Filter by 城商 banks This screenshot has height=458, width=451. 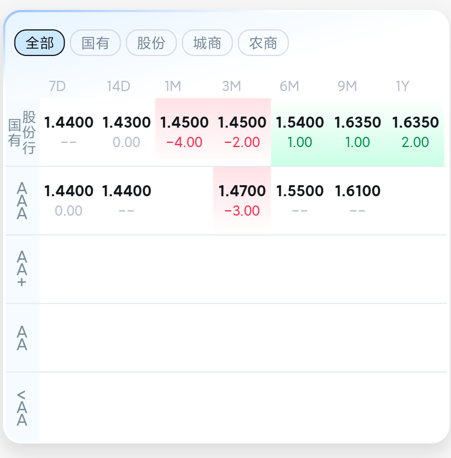(207, 43)
